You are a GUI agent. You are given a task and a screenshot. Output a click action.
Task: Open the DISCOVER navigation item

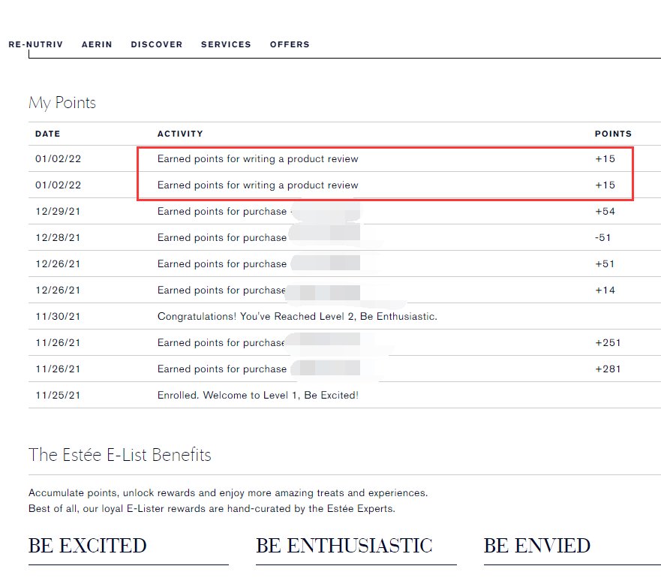156,44
